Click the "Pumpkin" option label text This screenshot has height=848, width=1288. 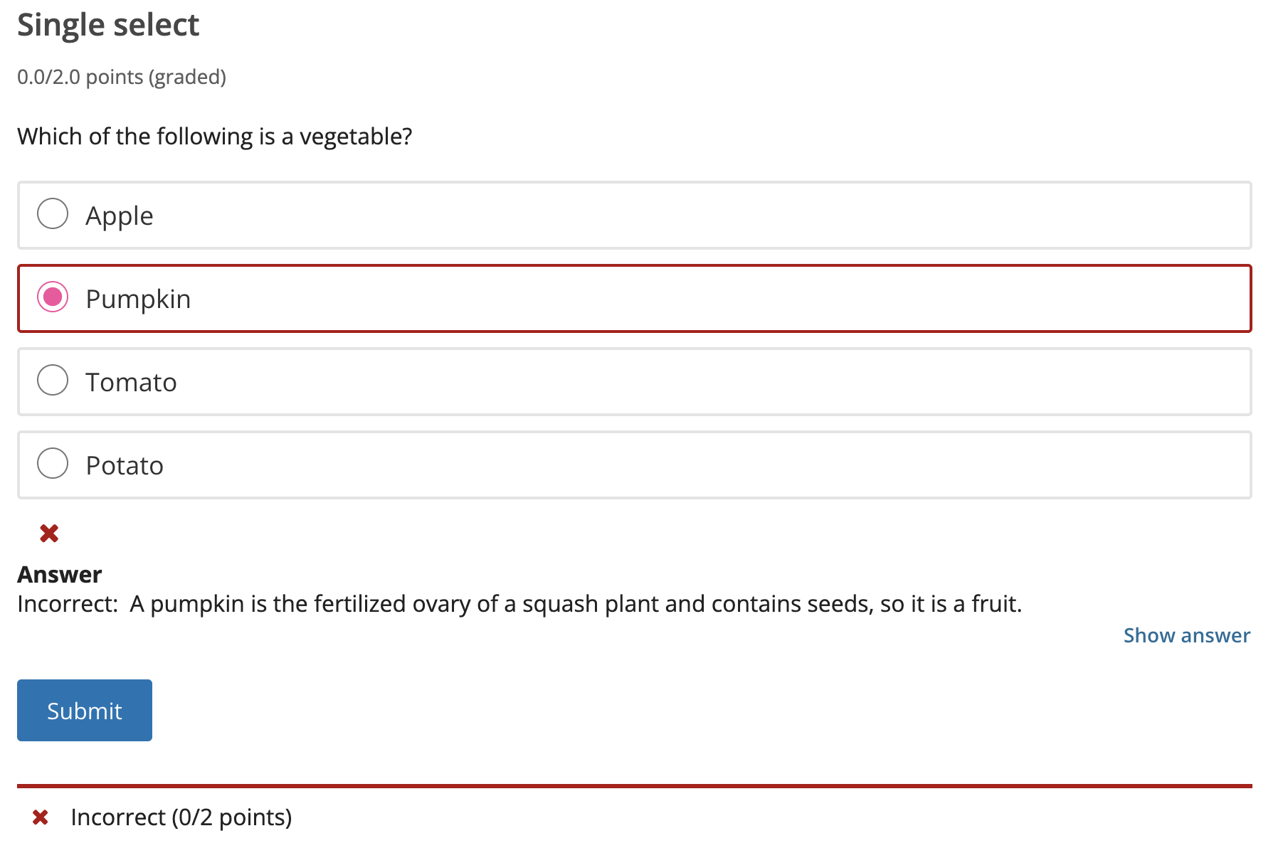138,299
